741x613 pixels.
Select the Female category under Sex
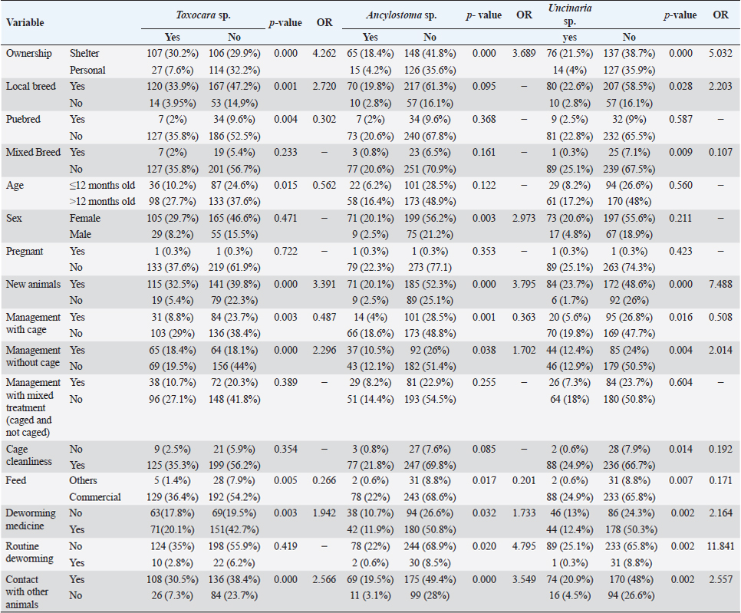click(84, 218)
